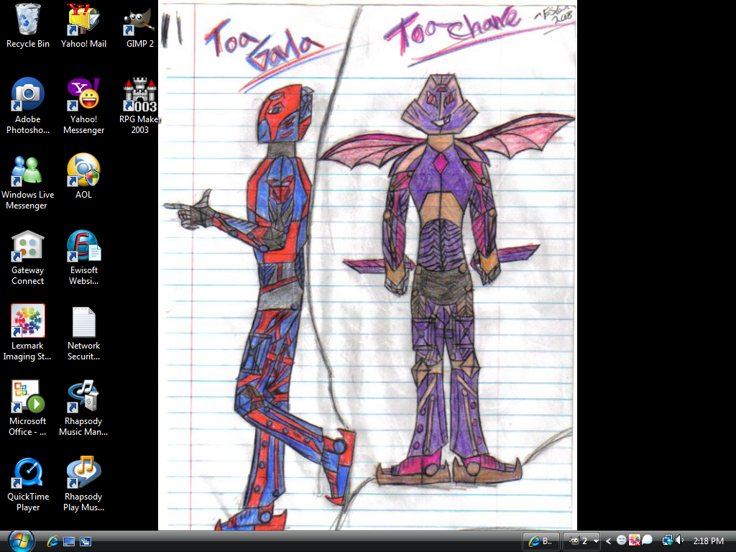Click the volume speaker tray icon
This screenshot has width=736, height=552.
[x=680, y=540]
